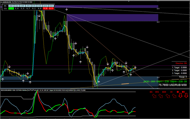Select the CHF currency header cell
190x119 pixels.
pos(23,6)
